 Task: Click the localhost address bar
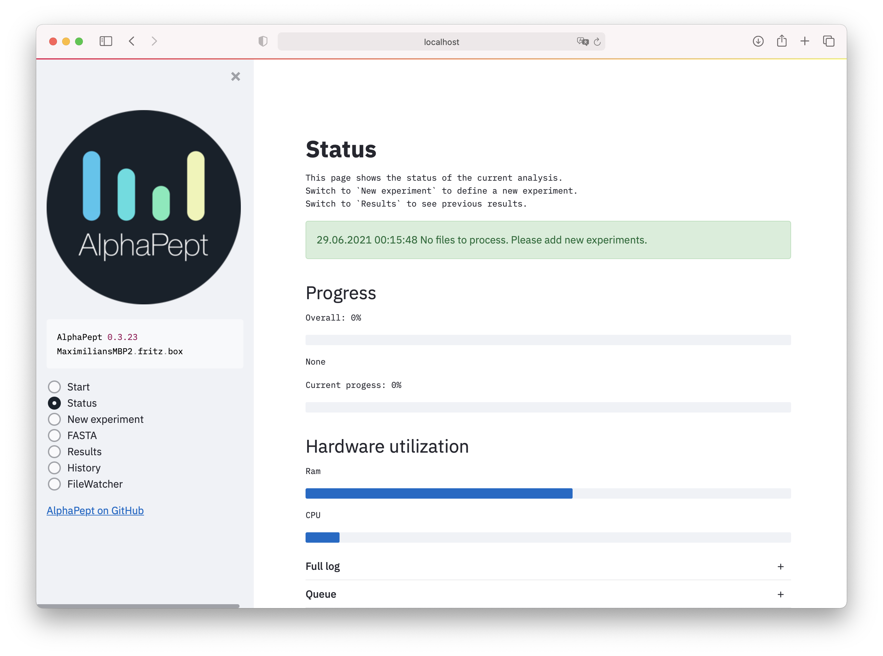pyautogui.click(x=441, y=42)
